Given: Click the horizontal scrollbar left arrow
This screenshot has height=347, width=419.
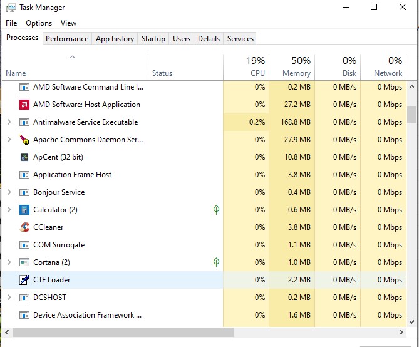Looking at the screenshot, I should click(x=8, y=333).
